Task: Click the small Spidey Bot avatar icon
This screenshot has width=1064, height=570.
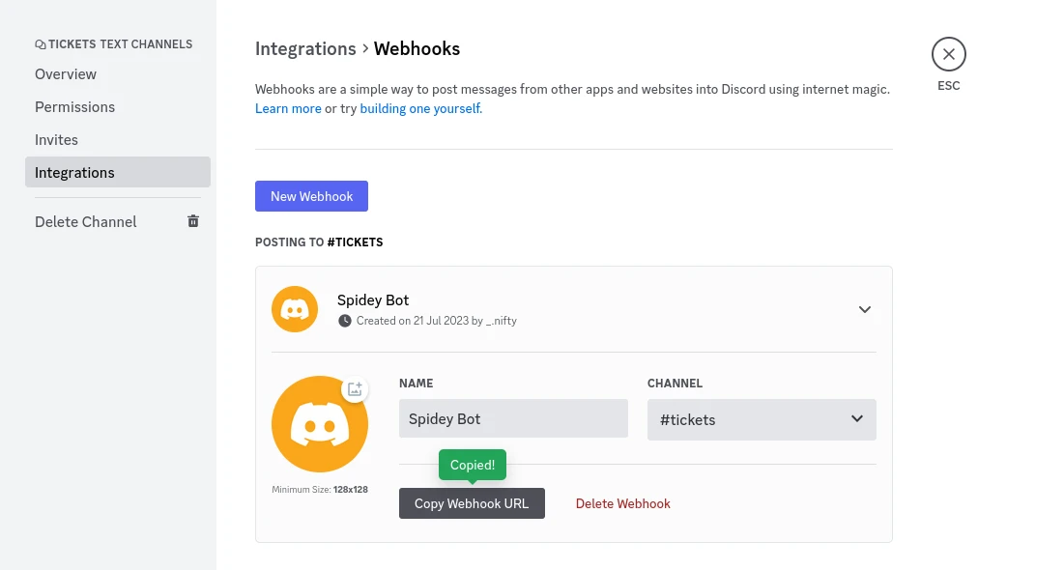Action: click(295, 309)
